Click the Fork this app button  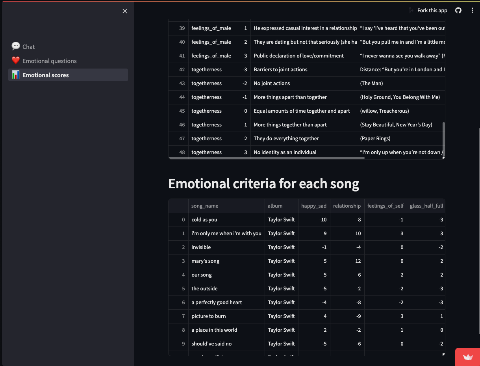(428, 11)
